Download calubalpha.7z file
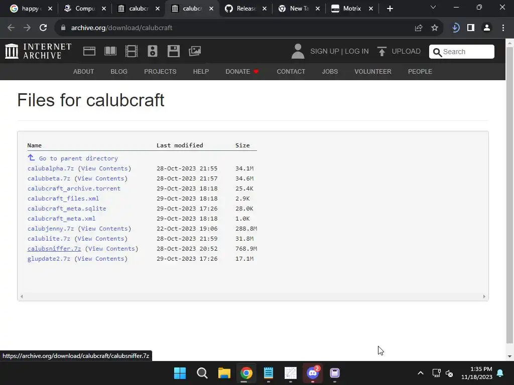 [51, 168]
